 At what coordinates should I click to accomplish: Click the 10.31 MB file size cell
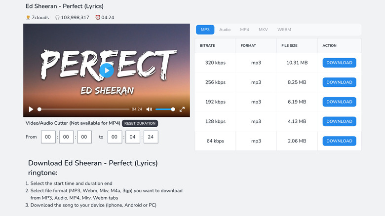(297, 63)
